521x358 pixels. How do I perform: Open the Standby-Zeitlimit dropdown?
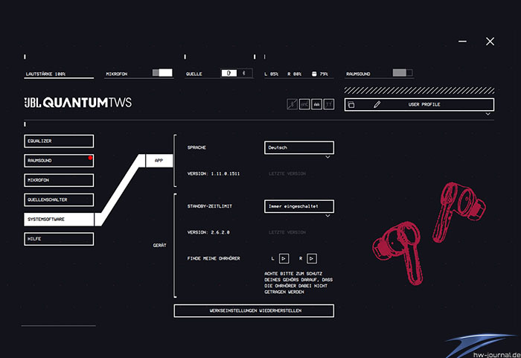[x=299, y=206]
